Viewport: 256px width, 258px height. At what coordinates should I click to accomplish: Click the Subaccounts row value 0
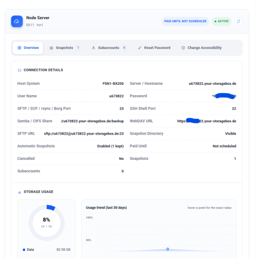tap(122, 171)
